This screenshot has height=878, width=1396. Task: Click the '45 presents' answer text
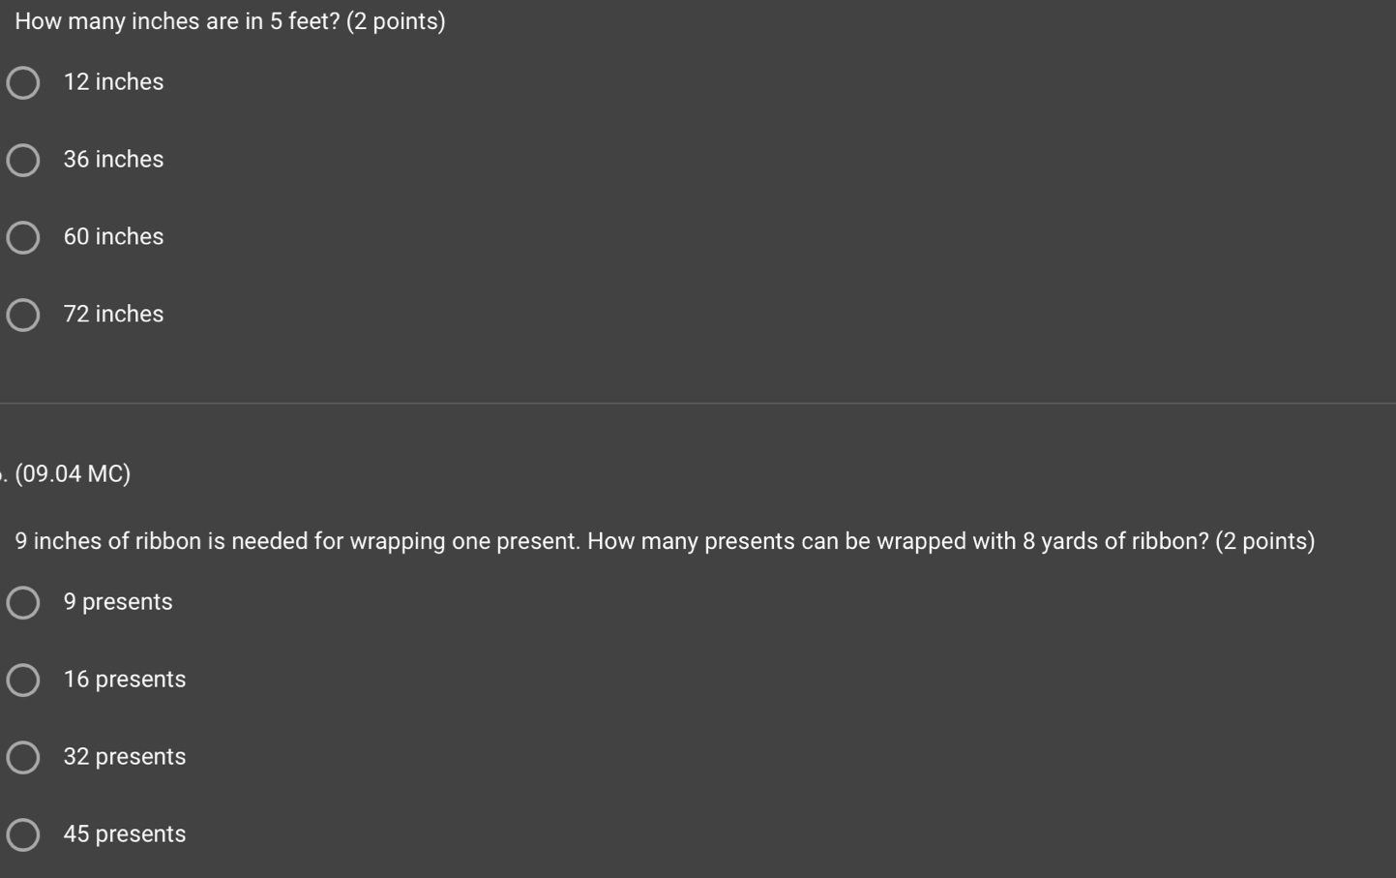point(125,834)
